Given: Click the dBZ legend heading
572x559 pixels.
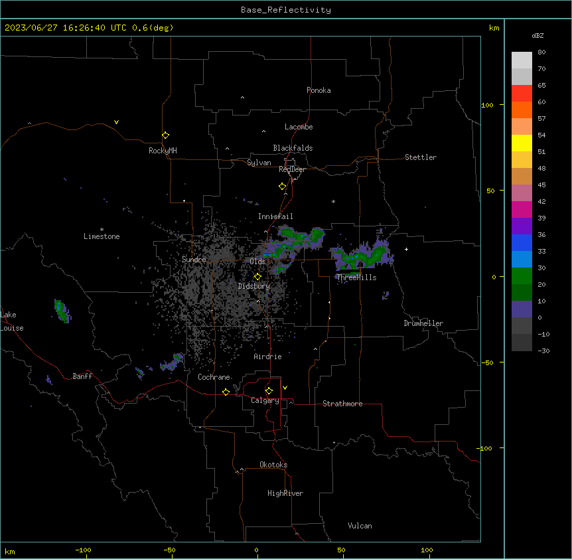Looking at the screenshot, I should pyautogui.click(x=537, y=36).
